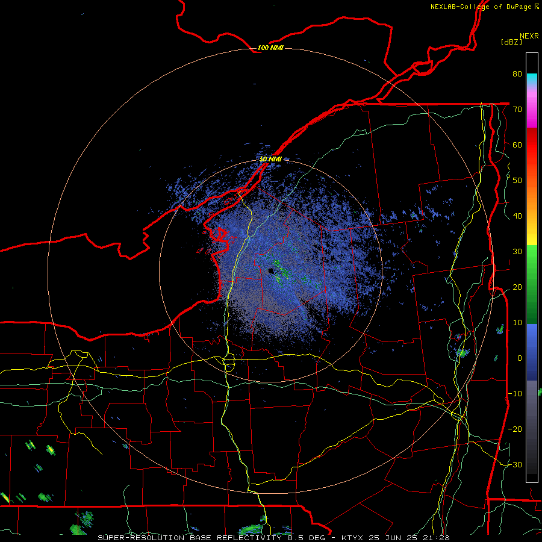Click the 60 value on dBZ scale
This screenshot has height=542, width=542.
tap(517, 145)
